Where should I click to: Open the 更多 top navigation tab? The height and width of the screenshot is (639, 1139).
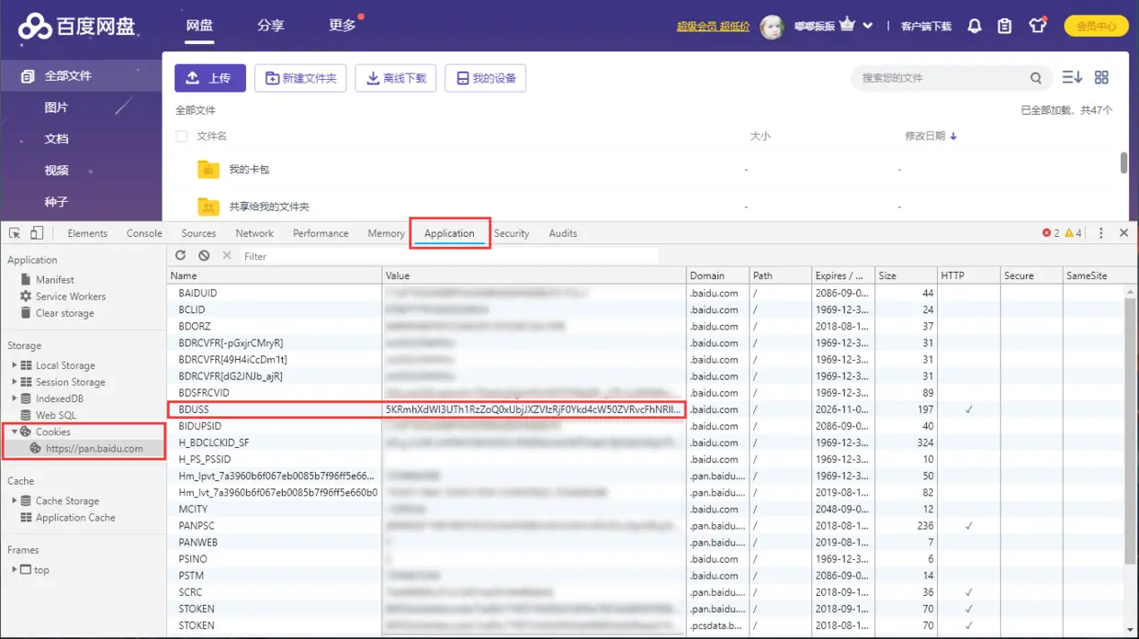click(x=343, y=26)
